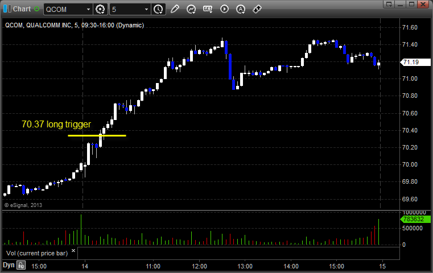Select the yellow trigger line
This screenshot has width=433, height=273.
click(97, 135)
